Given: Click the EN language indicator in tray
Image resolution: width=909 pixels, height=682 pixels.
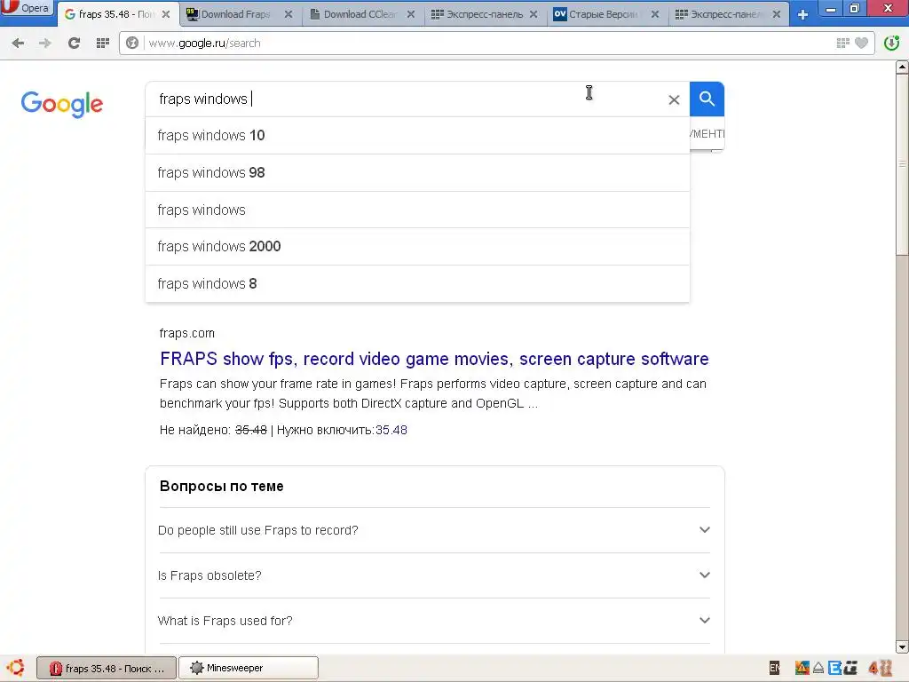Looking at the screenshot, I should click(x=774, y=668).
